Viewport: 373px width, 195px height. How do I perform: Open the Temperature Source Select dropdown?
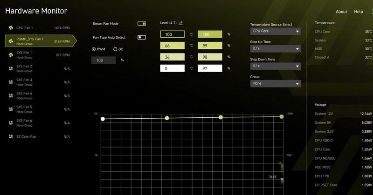[x=276, y=31]
